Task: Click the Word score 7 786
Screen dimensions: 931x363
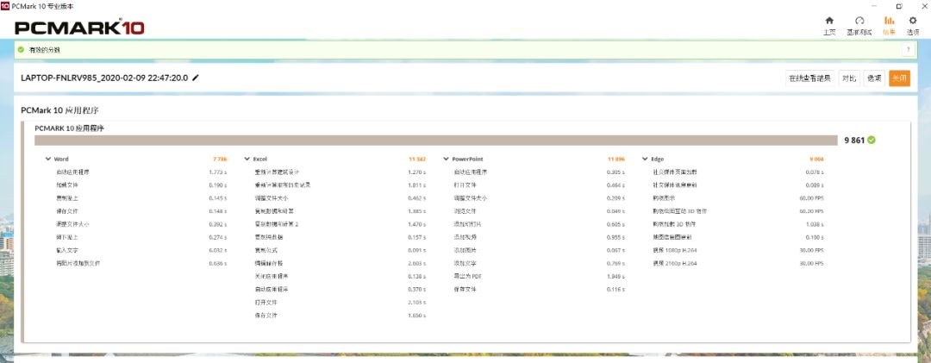Action: [220, 160]
